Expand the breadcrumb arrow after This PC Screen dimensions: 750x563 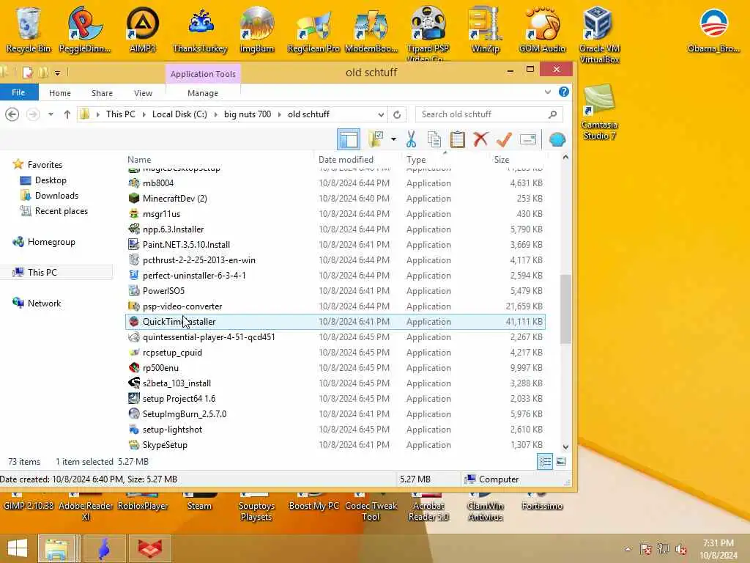click(144, 114)
